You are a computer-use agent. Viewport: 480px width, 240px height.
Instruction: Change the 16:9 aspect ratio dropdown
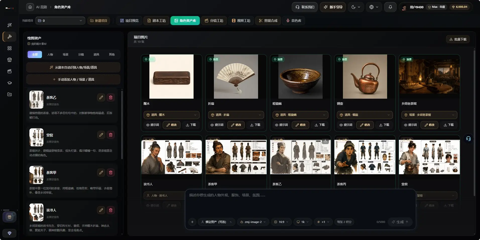point(281,222)
